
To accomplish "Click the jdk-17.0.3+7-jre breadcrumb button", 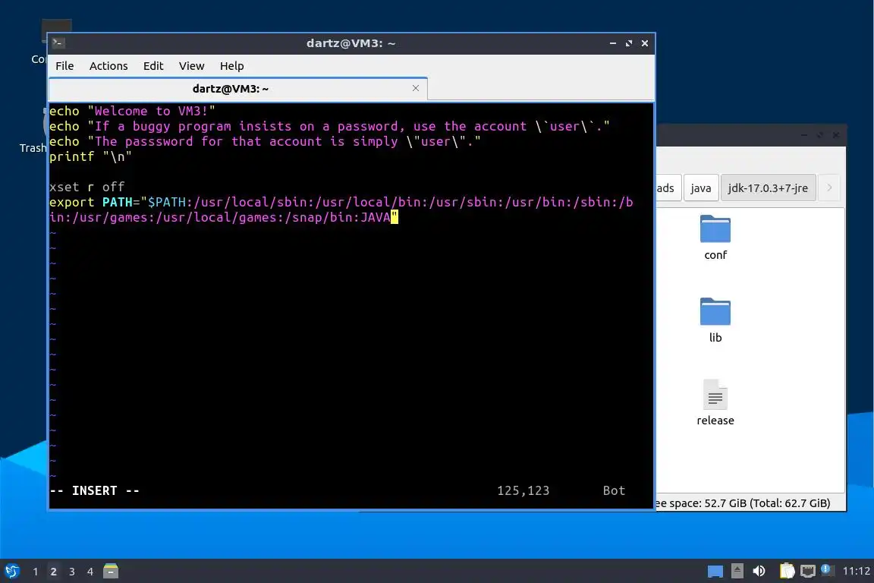I will (768, 188).
